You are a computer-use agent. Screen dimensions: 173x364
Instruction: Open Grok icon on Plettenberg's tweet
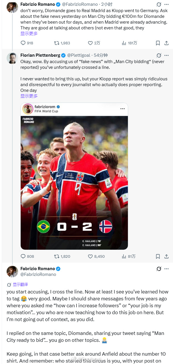pyautogui.click(x=159, y=55)
